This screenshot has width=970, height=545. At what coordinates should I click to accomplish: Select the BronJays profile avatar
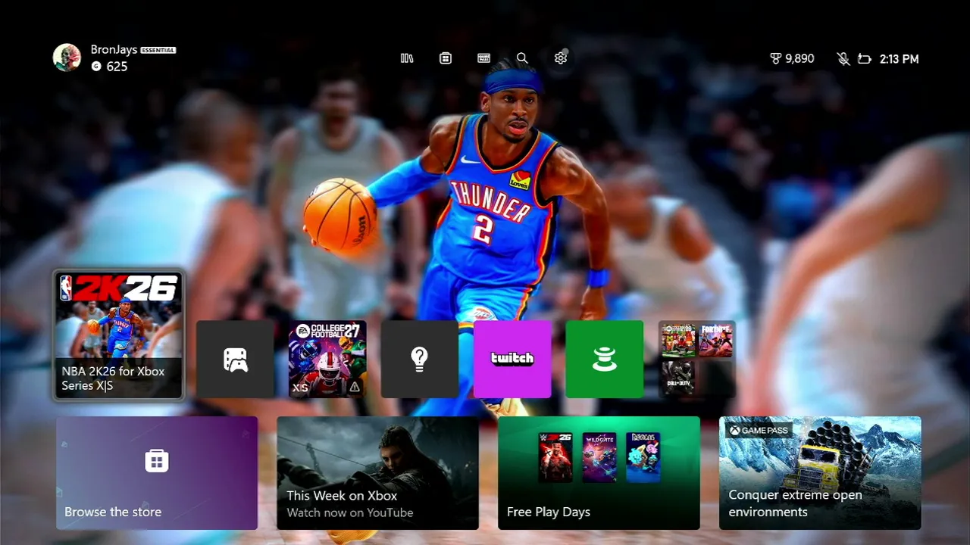(67, 58)
